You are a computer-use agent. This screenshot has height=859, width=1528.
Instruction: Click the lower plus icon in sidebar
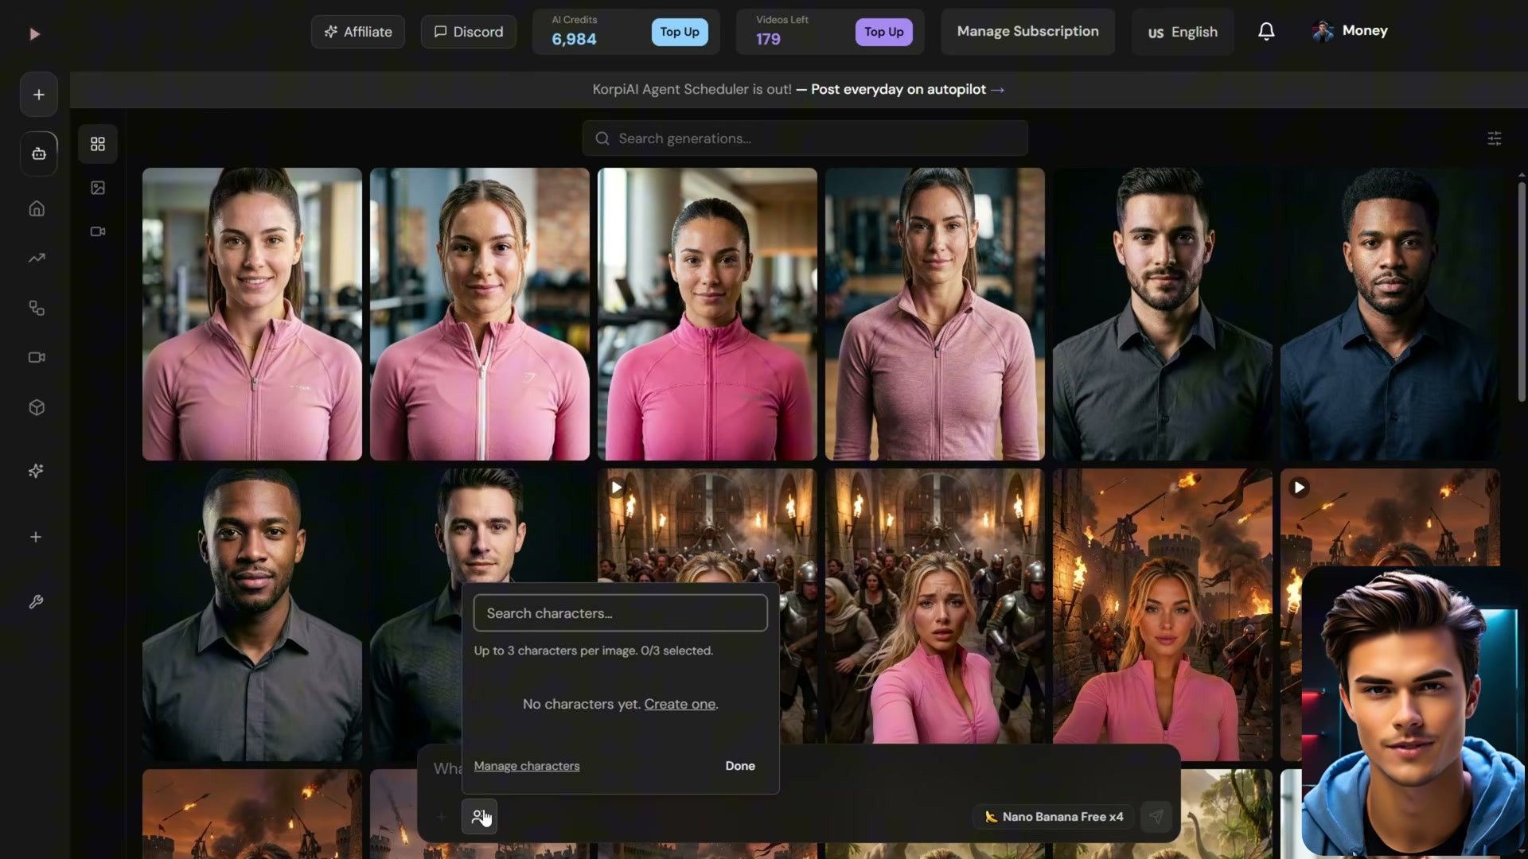click(x=36, y=537)
